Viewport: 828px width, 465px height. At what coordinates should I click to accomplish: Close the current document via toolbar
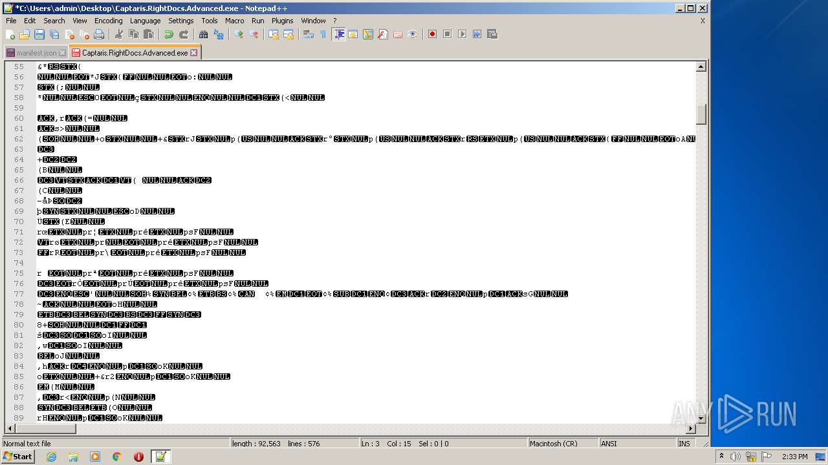[x=69, y=34]
